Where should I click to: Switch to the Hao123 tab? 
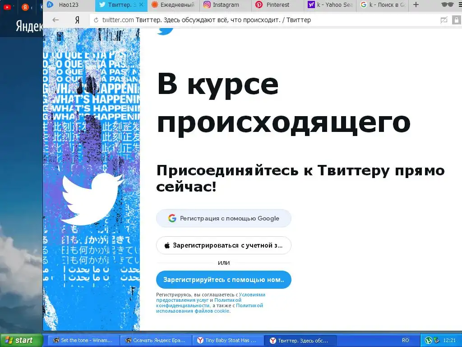tap(69, 5)
